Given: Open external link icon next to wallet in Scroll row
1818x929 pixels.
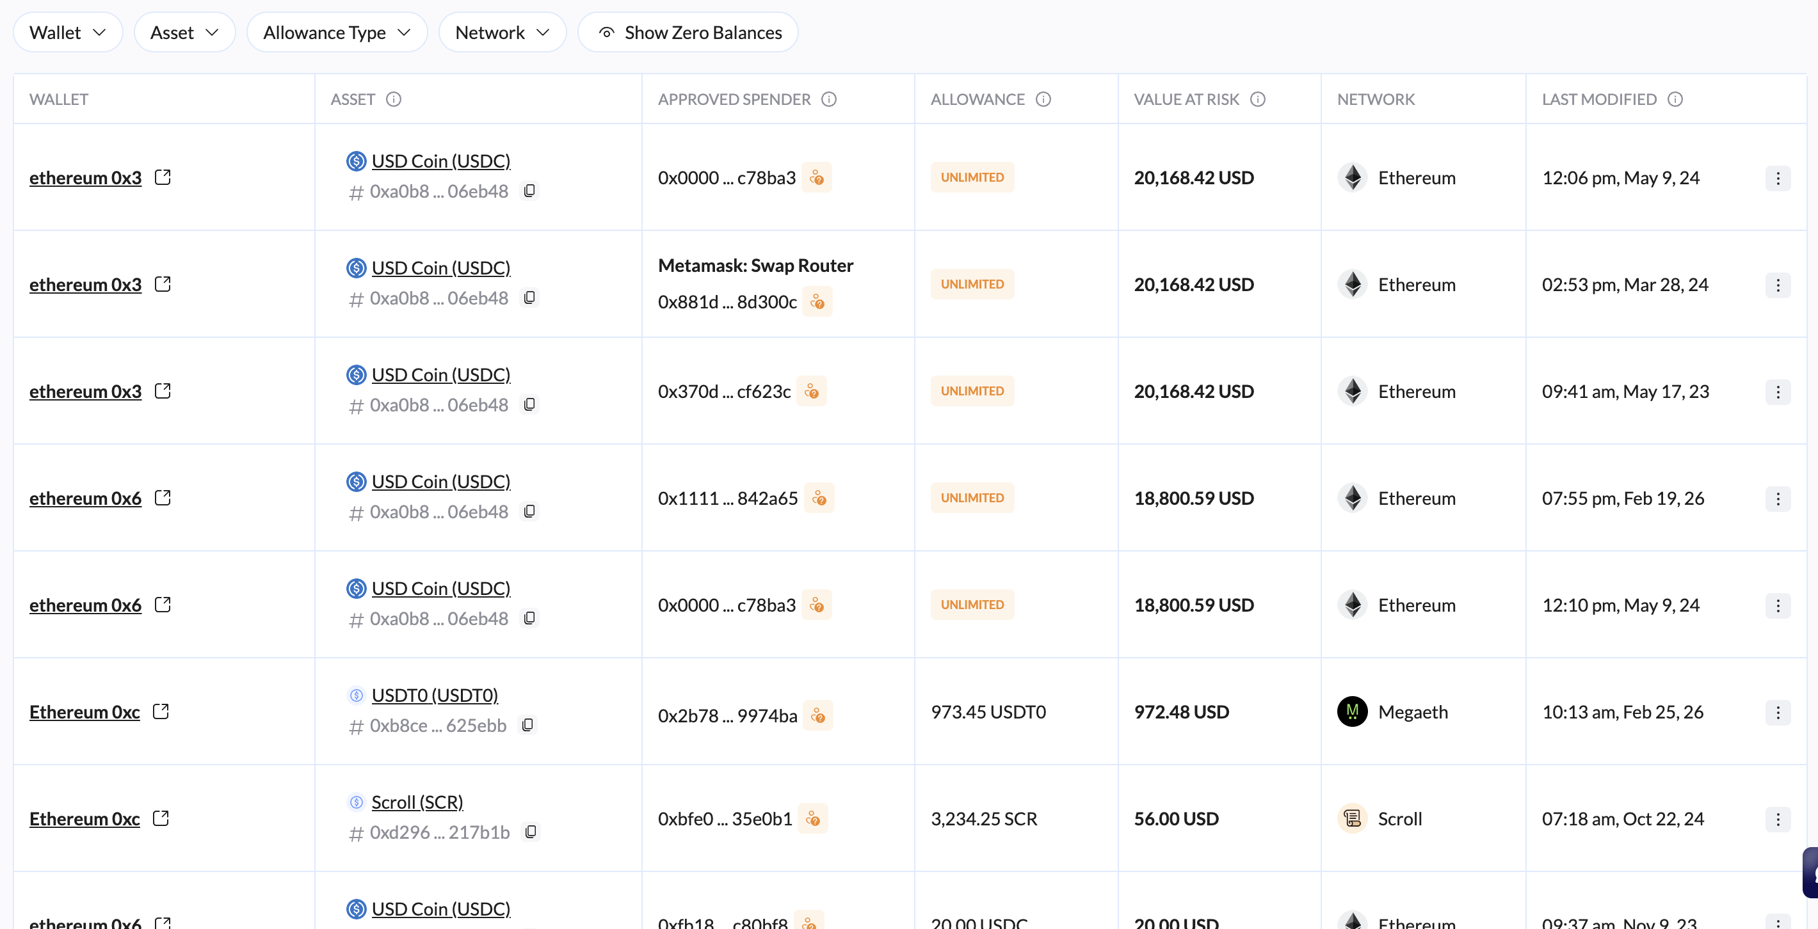Looking at the screenshot, I should 161,818.
